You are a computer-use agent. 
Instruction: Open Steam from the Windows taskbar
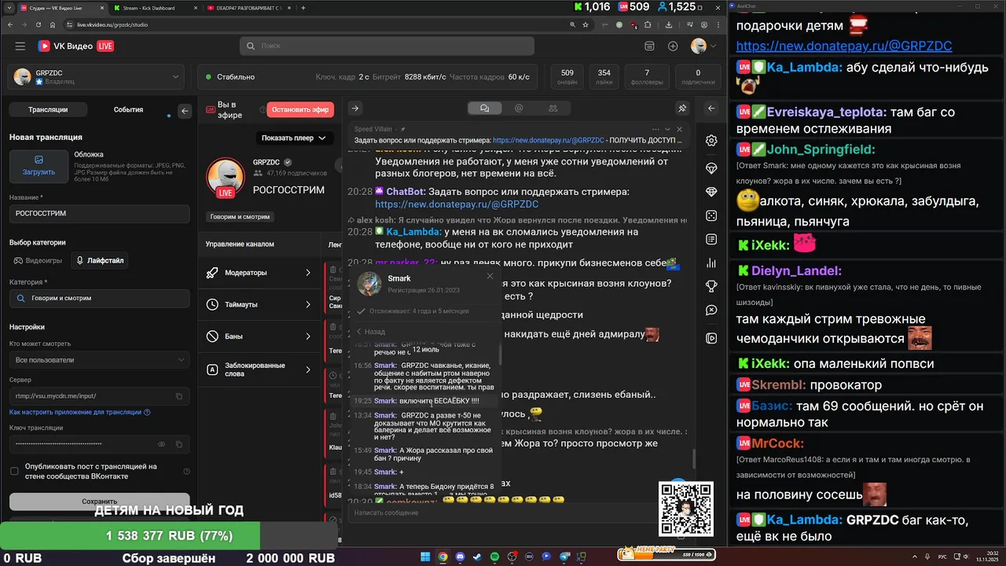click(477, 557)
